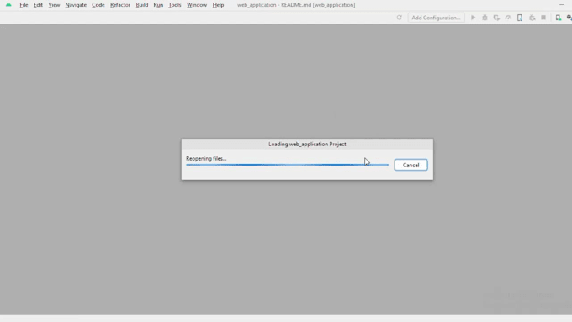Cancel the project loading dialog
Screen dimensions: 572x322
pos(410,165)
